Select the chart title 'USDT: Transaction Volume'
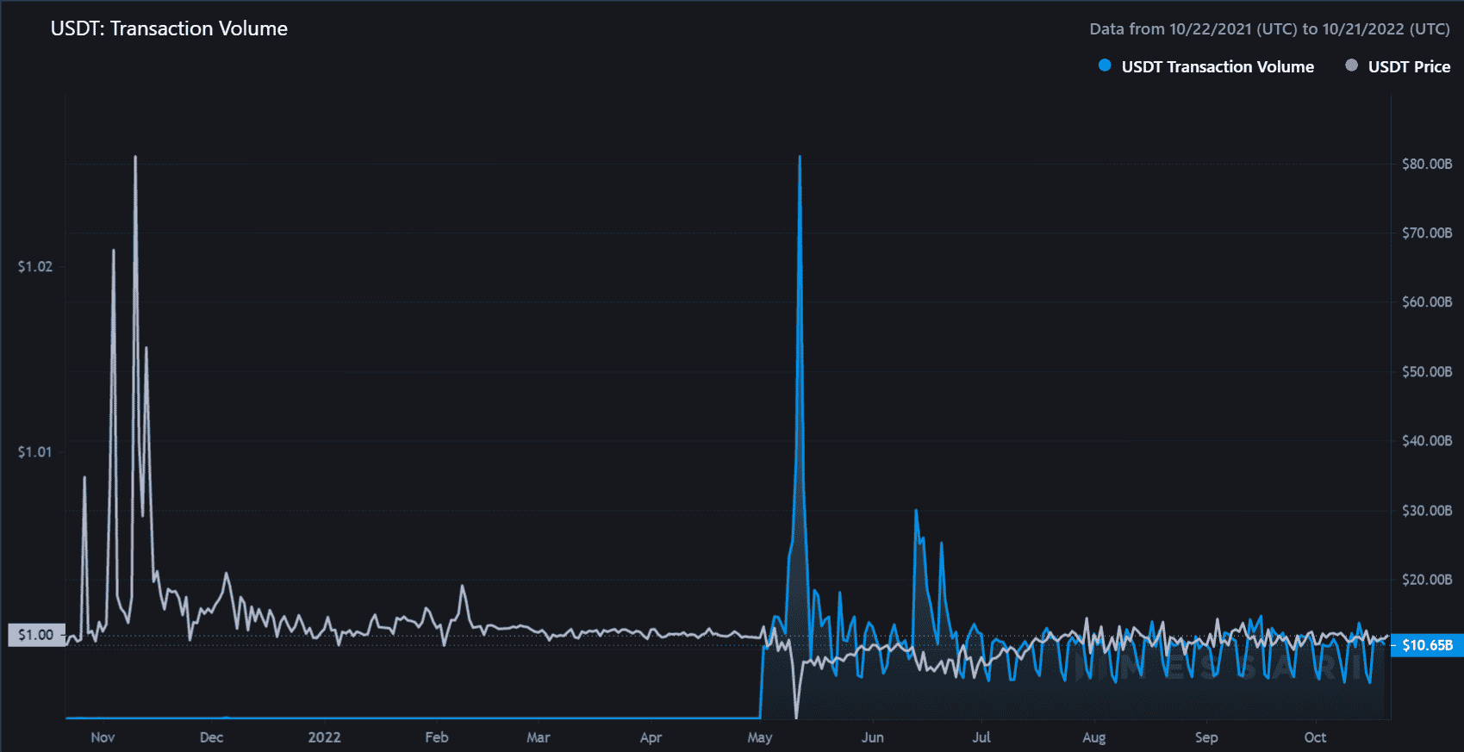Viewport: 1464px width, 752px height. click(x=169, y=28)
